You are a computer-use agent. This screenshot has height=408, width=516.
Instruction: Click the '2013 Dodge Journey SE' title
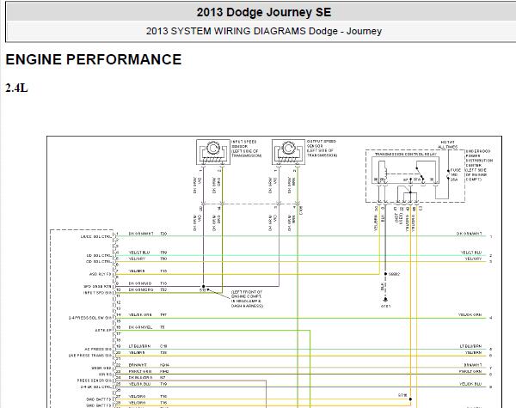point(264,12)
